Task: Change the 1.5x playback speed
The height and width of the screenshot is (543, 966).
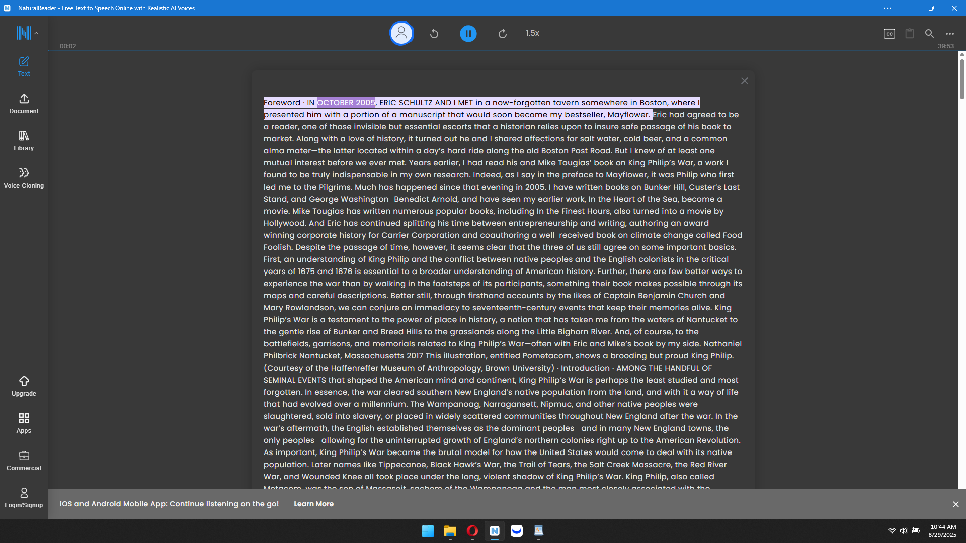Action: tap(532, 33)
